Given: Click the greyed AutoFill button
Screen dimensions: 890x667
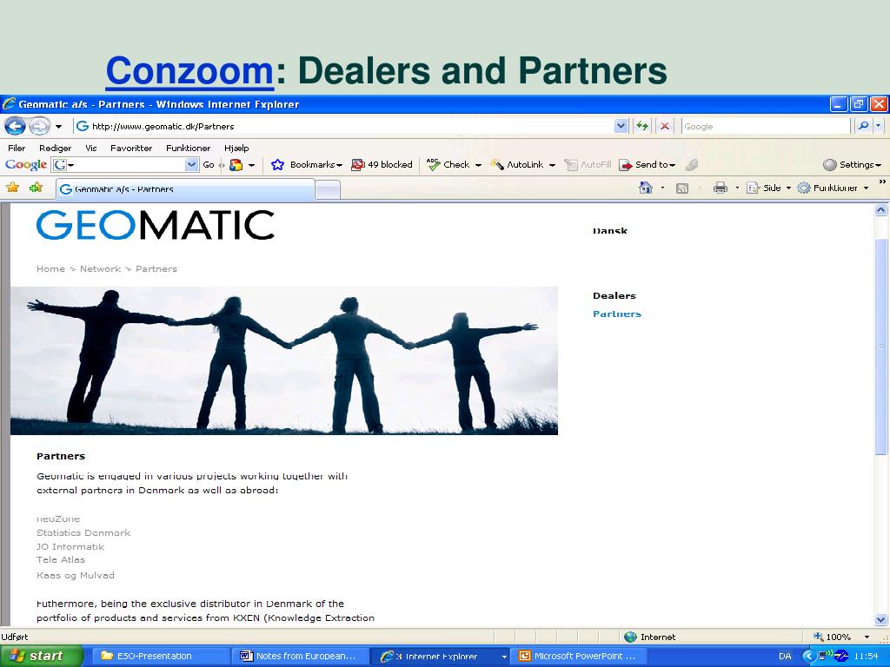Looking at the screenshot, I should (x=588, y=164).
